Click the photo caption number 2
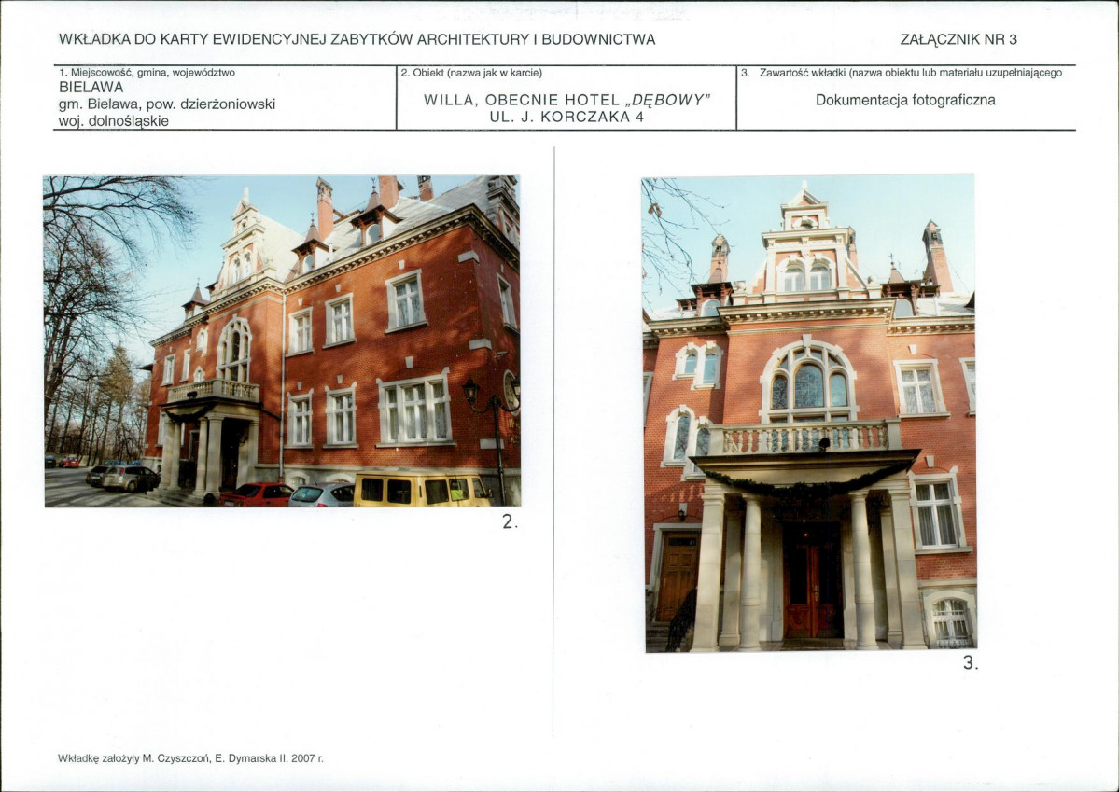 [509, 521]
